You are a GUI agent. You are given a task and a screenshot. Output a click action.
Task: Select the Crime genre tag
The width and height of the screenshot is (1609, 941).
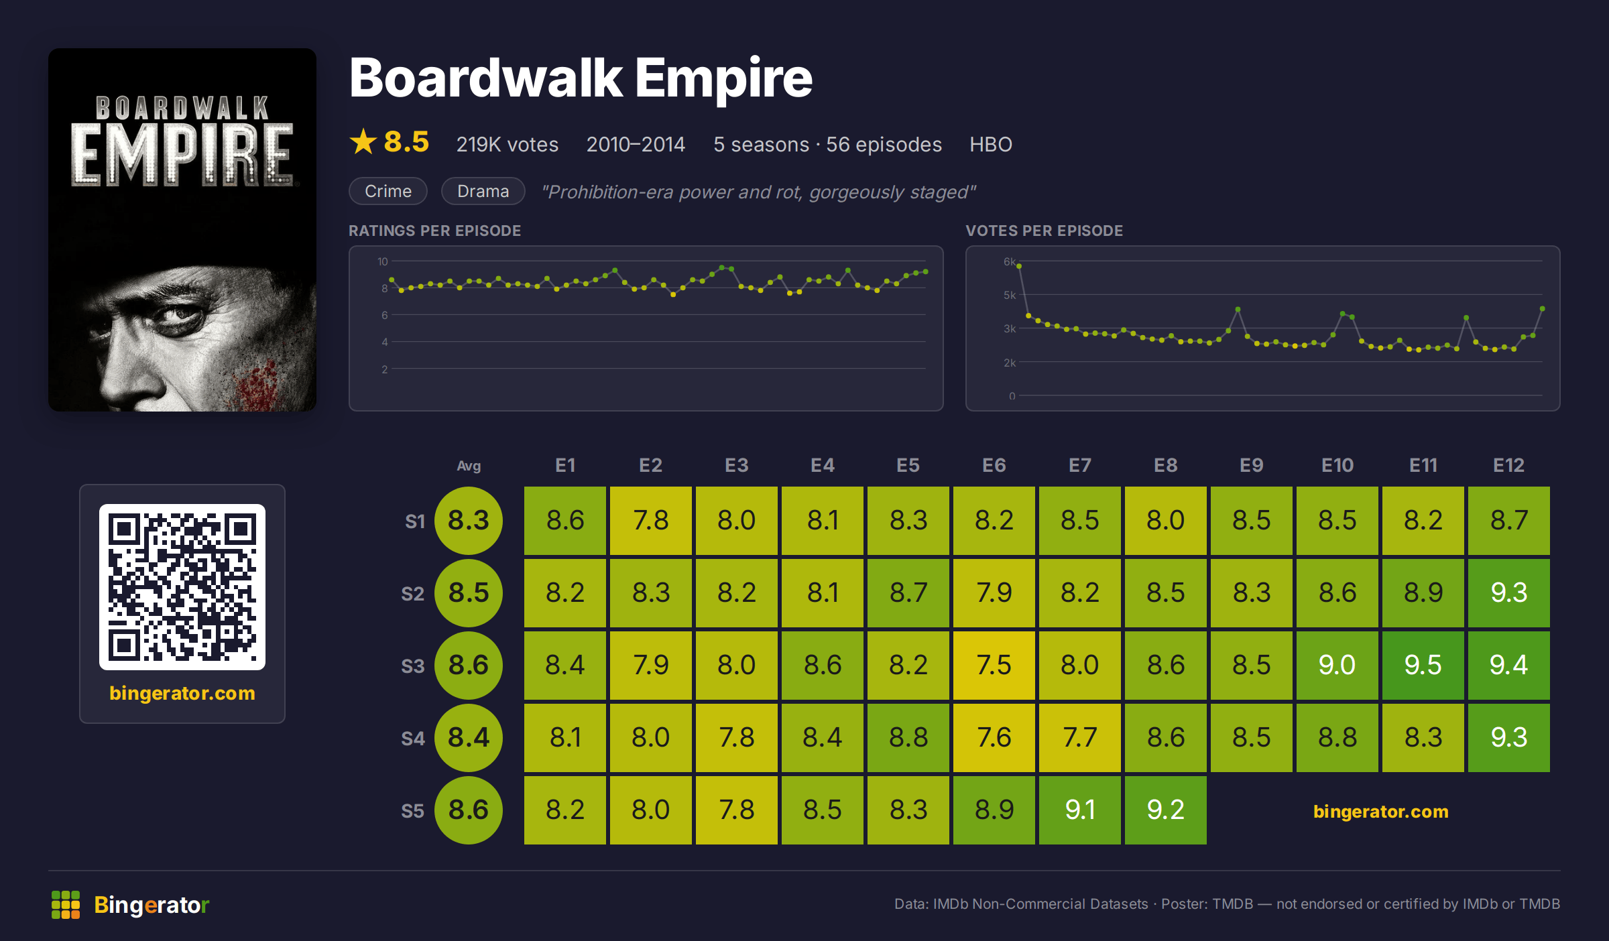[x=388, y=191]
